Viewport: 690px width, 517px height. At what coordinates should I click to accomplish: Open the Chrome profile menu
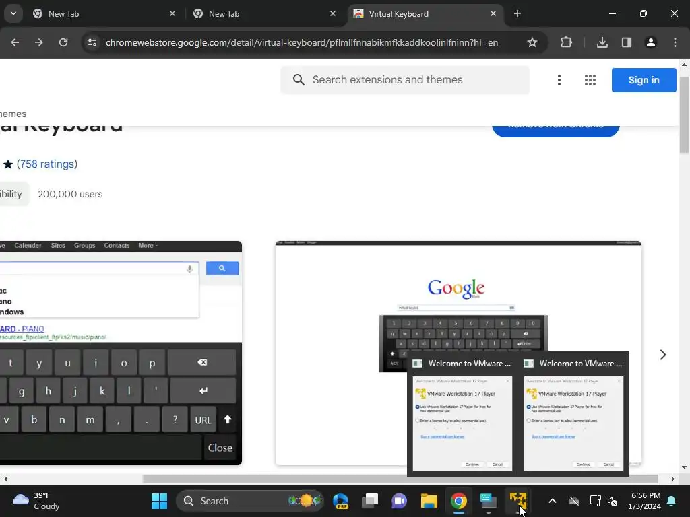click(650, 42)
